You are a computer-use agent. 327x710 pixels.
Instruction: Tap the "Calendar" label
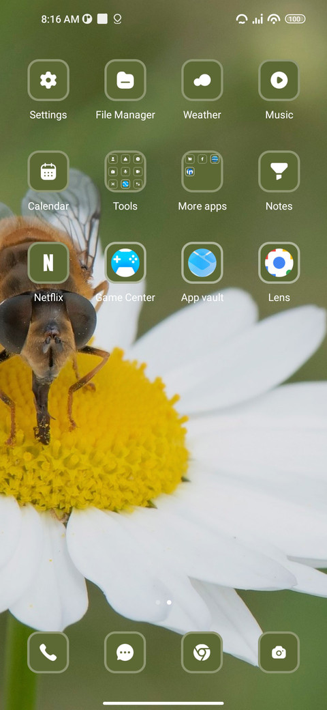[x=48, y=206]
